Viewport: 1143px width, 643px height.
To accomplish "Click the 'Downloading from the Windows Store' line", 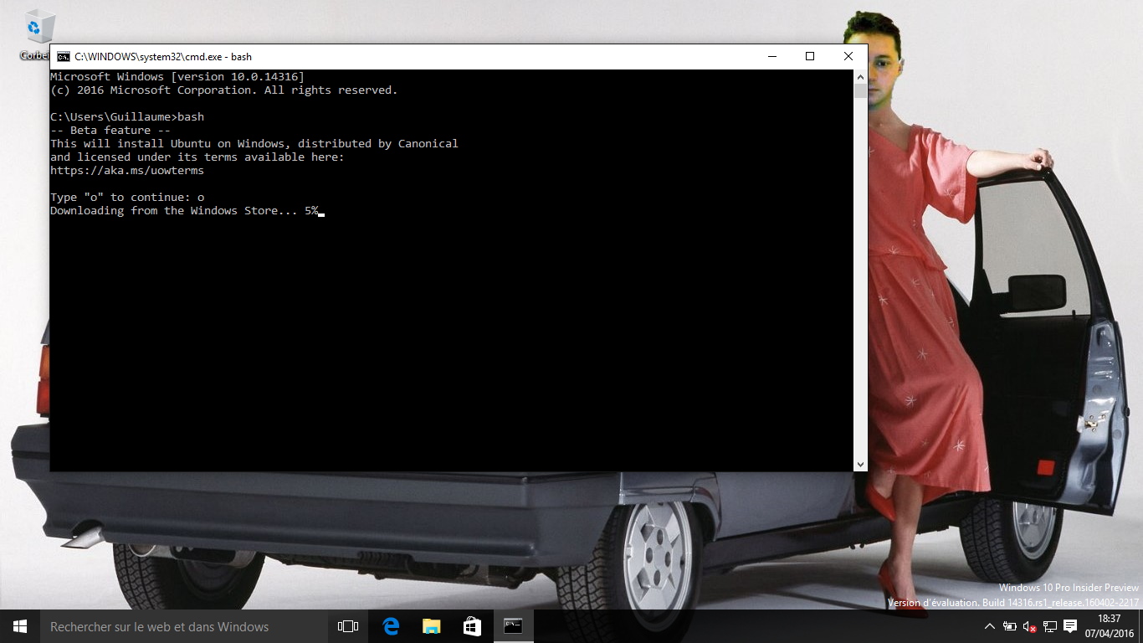I will tap(184, 211).
